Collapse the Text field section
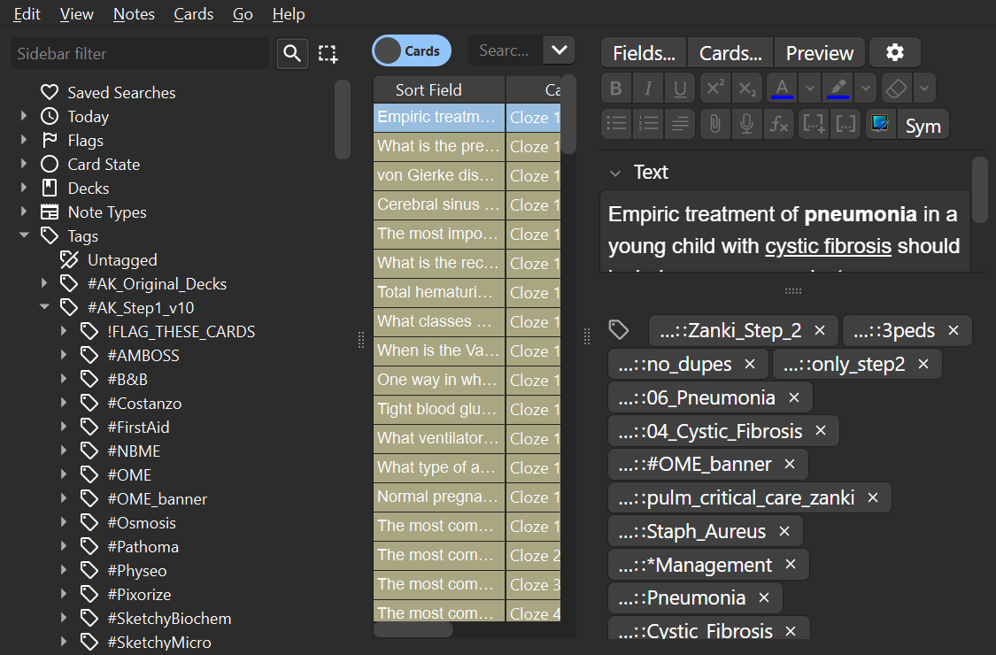 pyautogui.click(x=615, y=173)
